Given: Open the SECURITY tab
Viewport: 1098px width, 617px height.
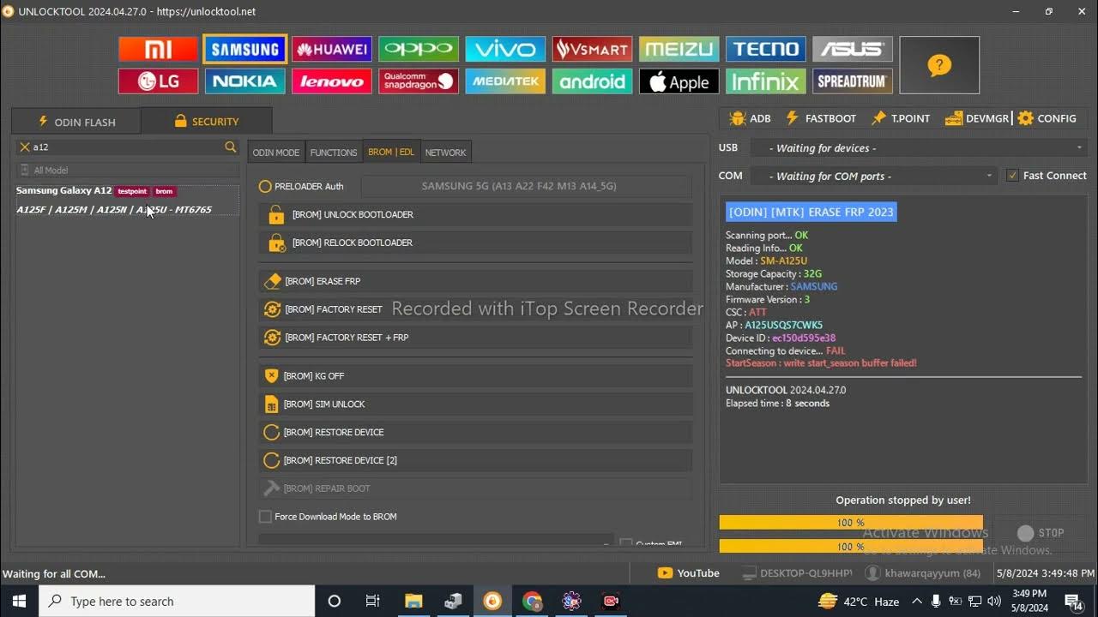Looking at the screenshot, I should click(x=207, y=122).
